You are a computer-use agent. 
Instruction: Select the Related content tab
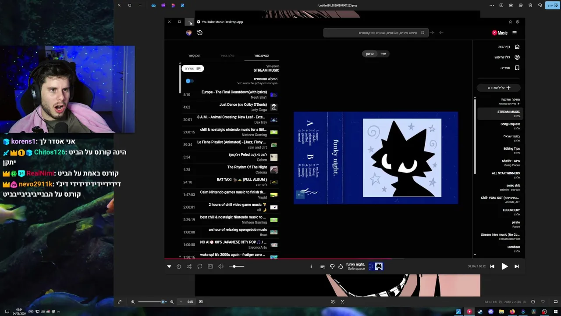point(194,56)
